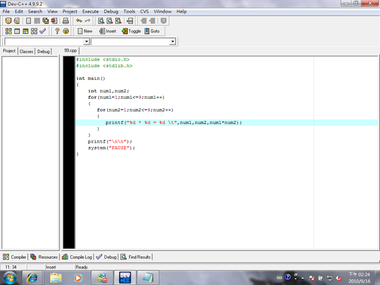This screenshot has width=380, height=285.
Task: Open the Goto bookmark dropdown button
Action: point(152,31)
